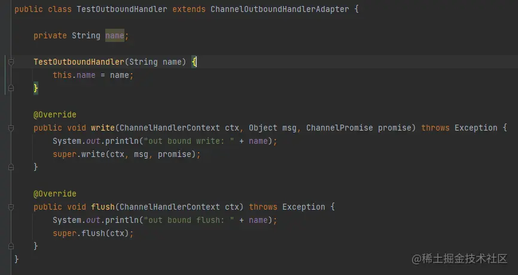Click class name TestOutboundHandler in class declaration
Image resolution: width=518 pixels, height=275 pixels.
[x=122, y=9]
